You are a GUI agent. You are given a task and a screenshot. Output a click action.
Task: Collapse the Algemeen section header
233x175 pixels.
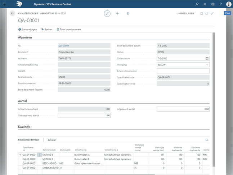tap(25, 37)
